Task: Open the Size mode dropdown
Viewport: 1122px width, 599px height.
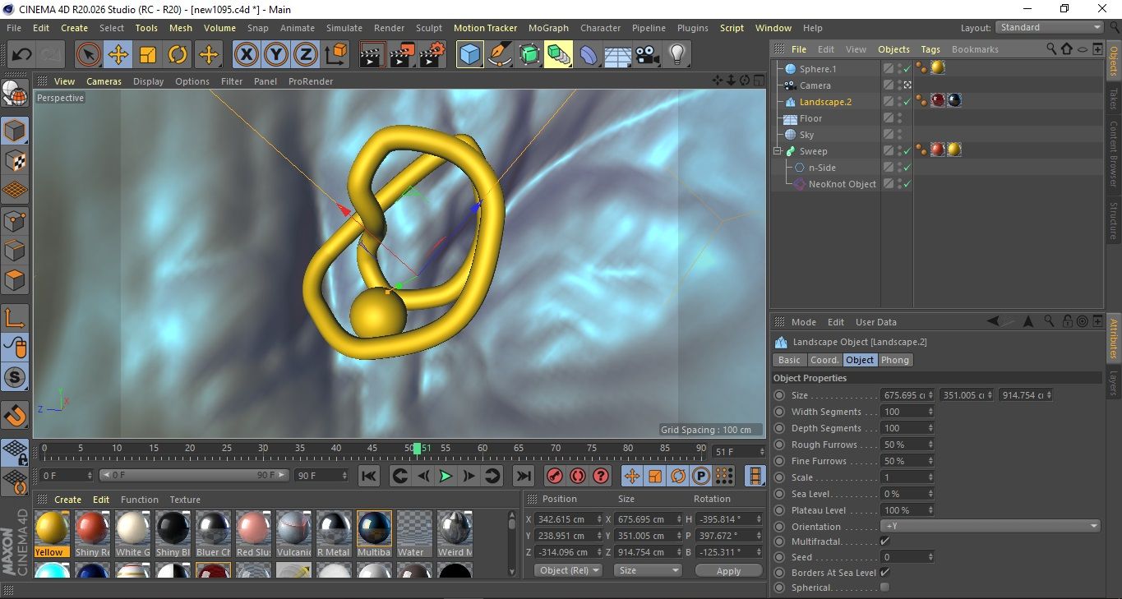Action: pyautogui.click(x=649, y=570)
